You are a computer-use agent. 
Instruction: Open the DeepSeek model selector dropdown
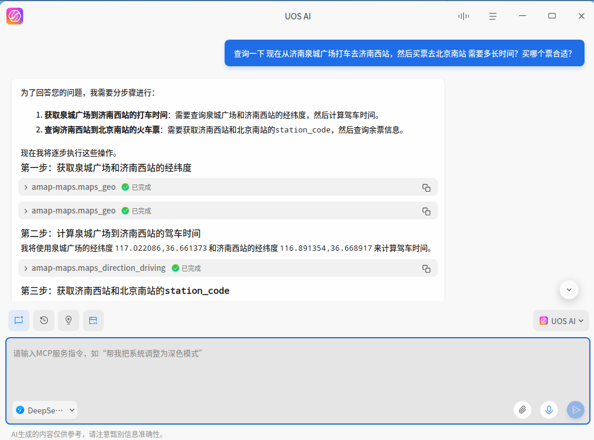tap(45, 410)
